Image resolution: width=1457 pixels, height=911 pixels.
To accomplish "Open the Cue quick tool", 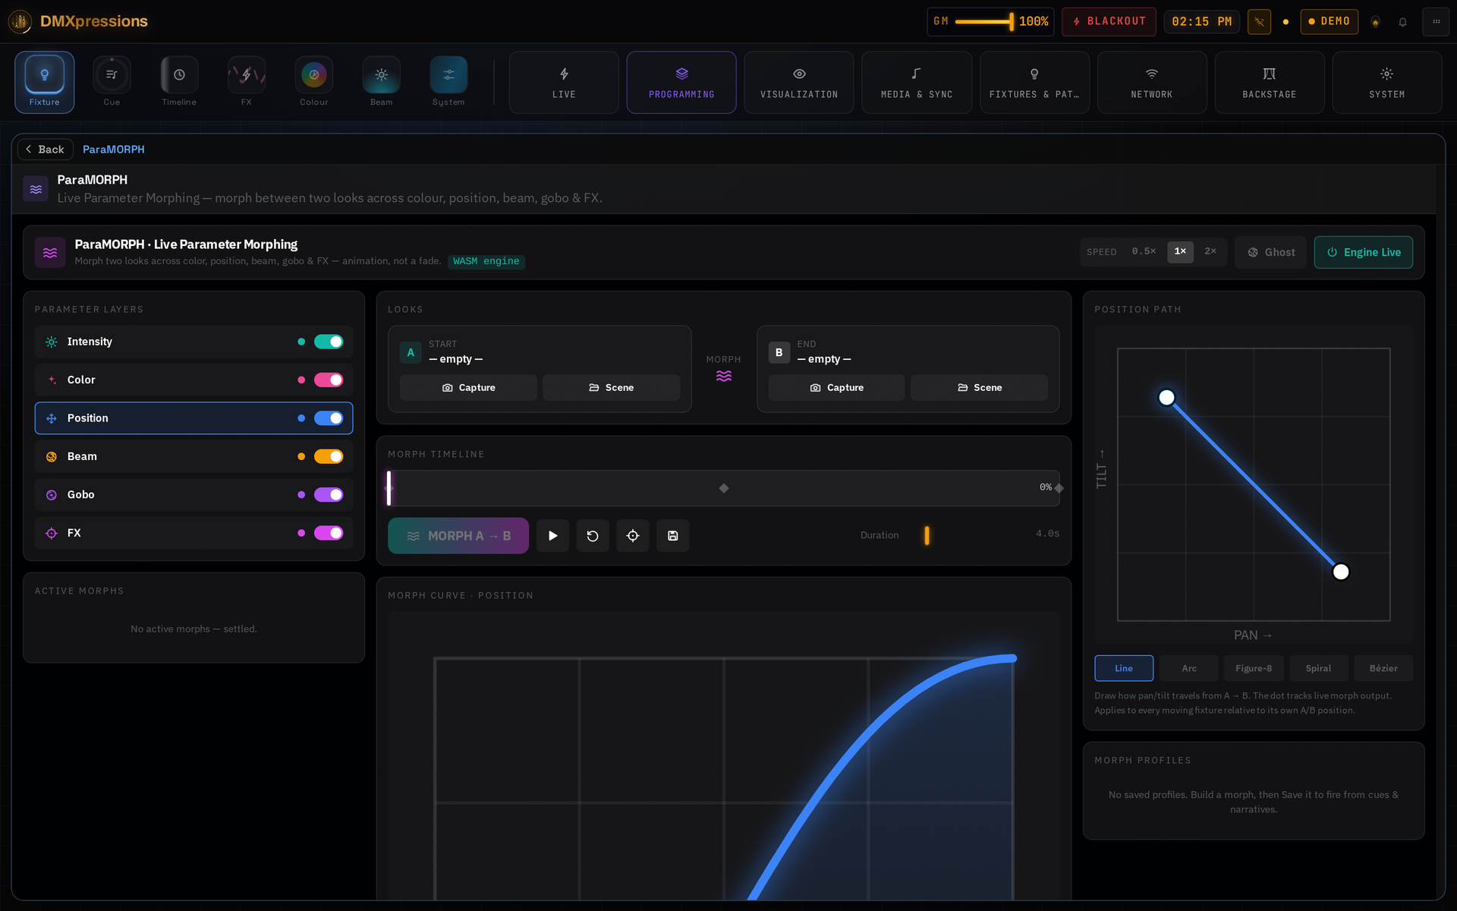I will 112,82.
